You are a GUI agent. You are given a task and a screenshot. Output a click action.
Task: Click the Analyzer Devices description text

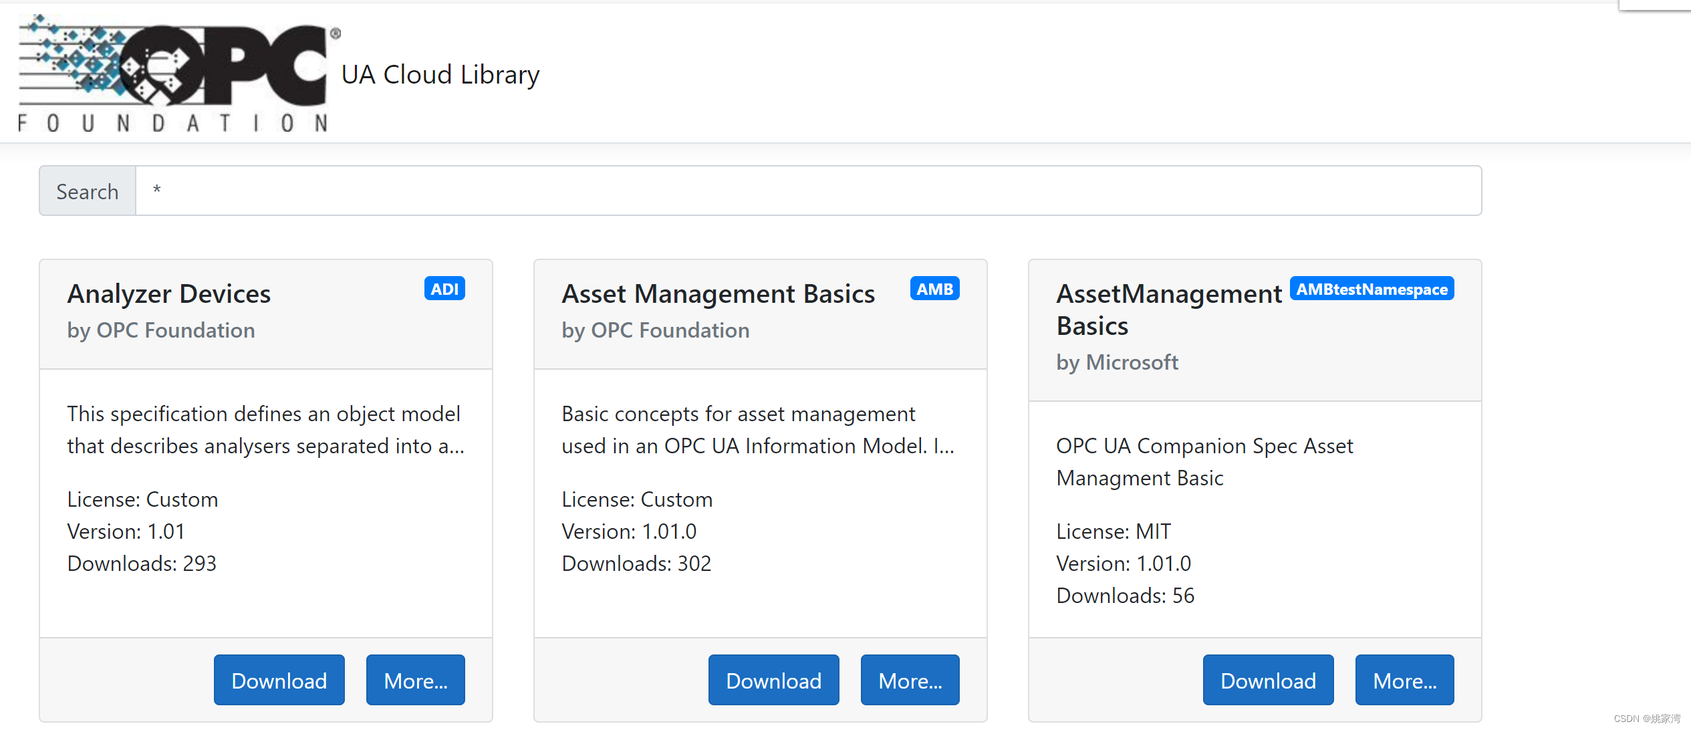pos(265,430)
